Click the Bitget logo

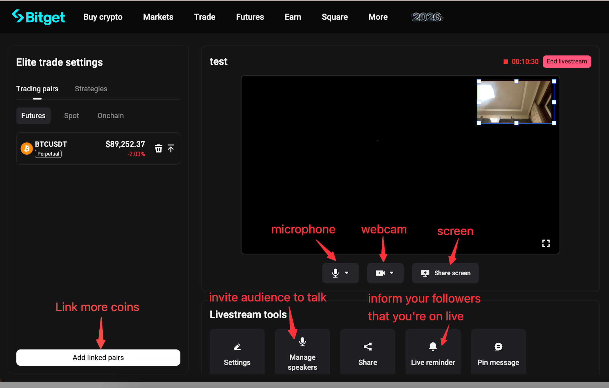[38, 17]
